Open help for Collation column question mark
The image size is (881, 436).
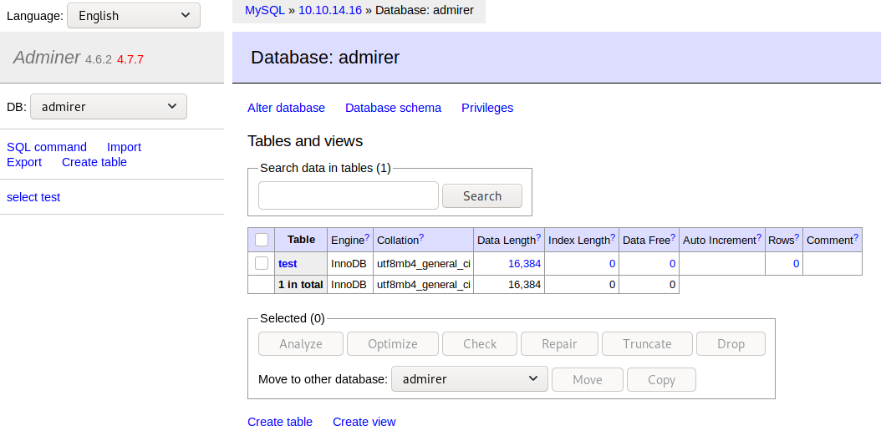[421, 237]
